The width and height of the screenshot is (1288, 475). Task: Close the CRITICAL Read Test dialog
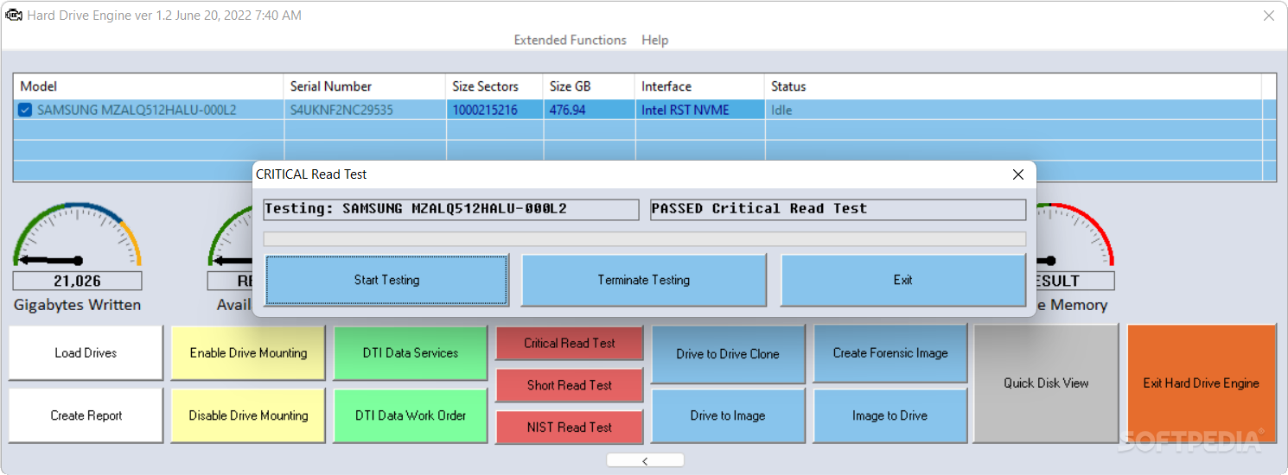point(1017,174)
